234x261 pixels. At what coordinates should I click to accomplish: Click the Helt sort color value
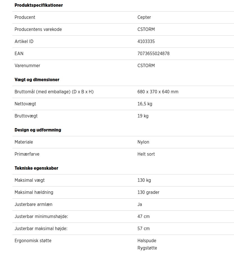[x=146, y=154]
